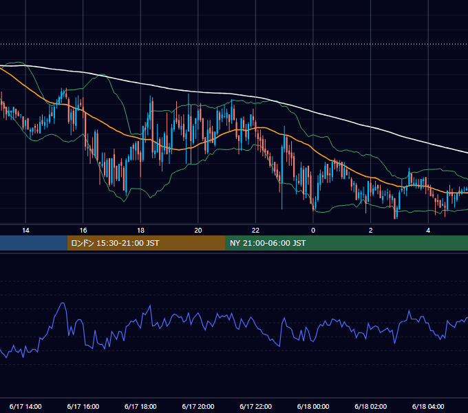This screenshot has height=413, width=468.
Task: Click the 6/17 16:00 date label
Action: coord(83,406)
